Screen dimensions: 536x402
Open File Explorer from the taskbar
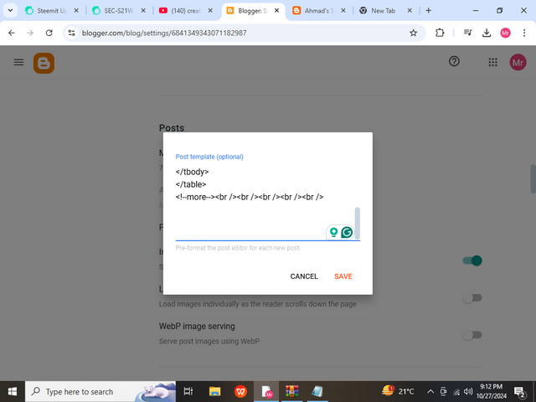(x=214, y=391)
